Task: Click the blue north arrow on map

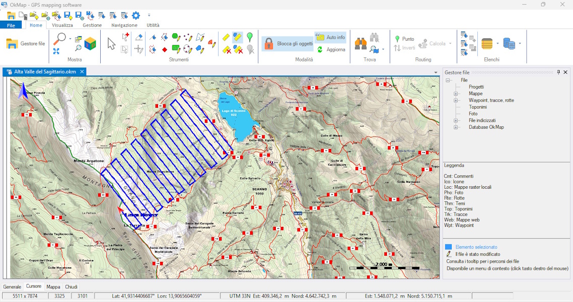Action: tap(23, 91)
